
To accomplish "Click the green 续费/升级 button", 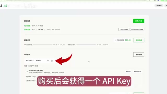I will tap(139, 21).
